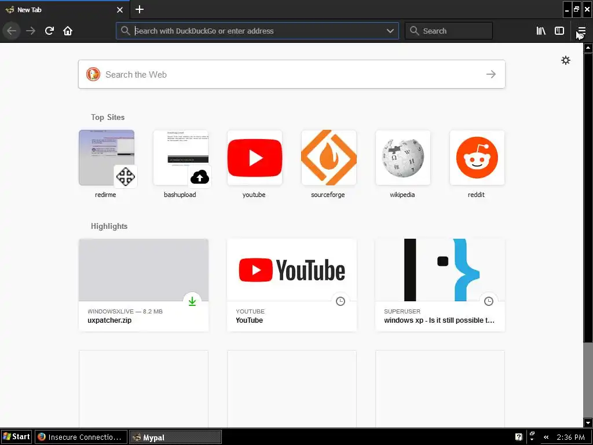The width and height of the screenshot is (593, 445).
Task: Click 'windows xp - Is it still possible' title
Action: (439, 320)
